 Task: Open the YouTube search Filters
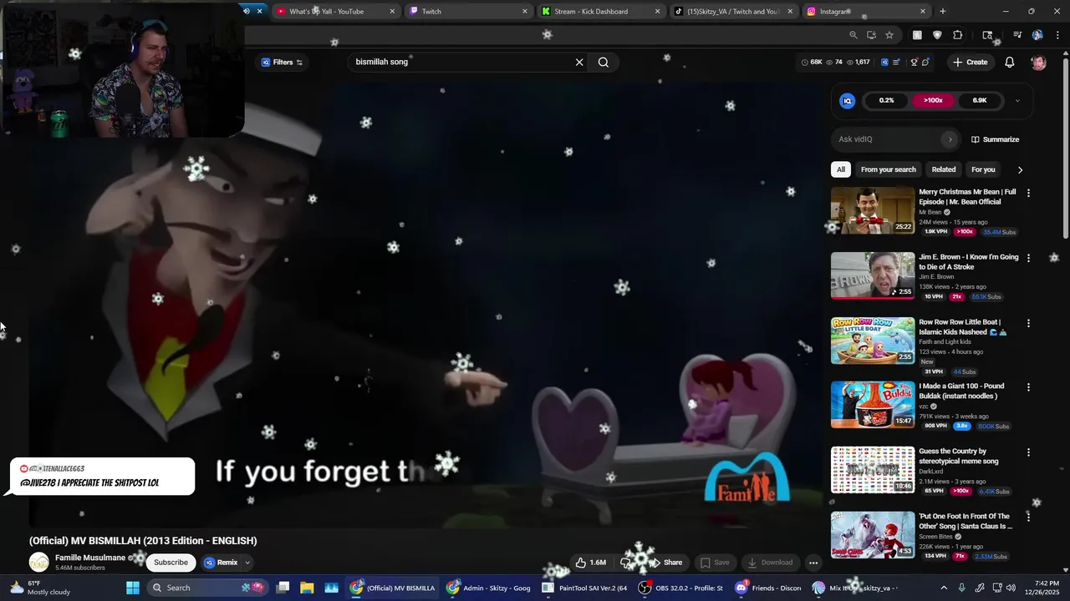tap(283, 63)
